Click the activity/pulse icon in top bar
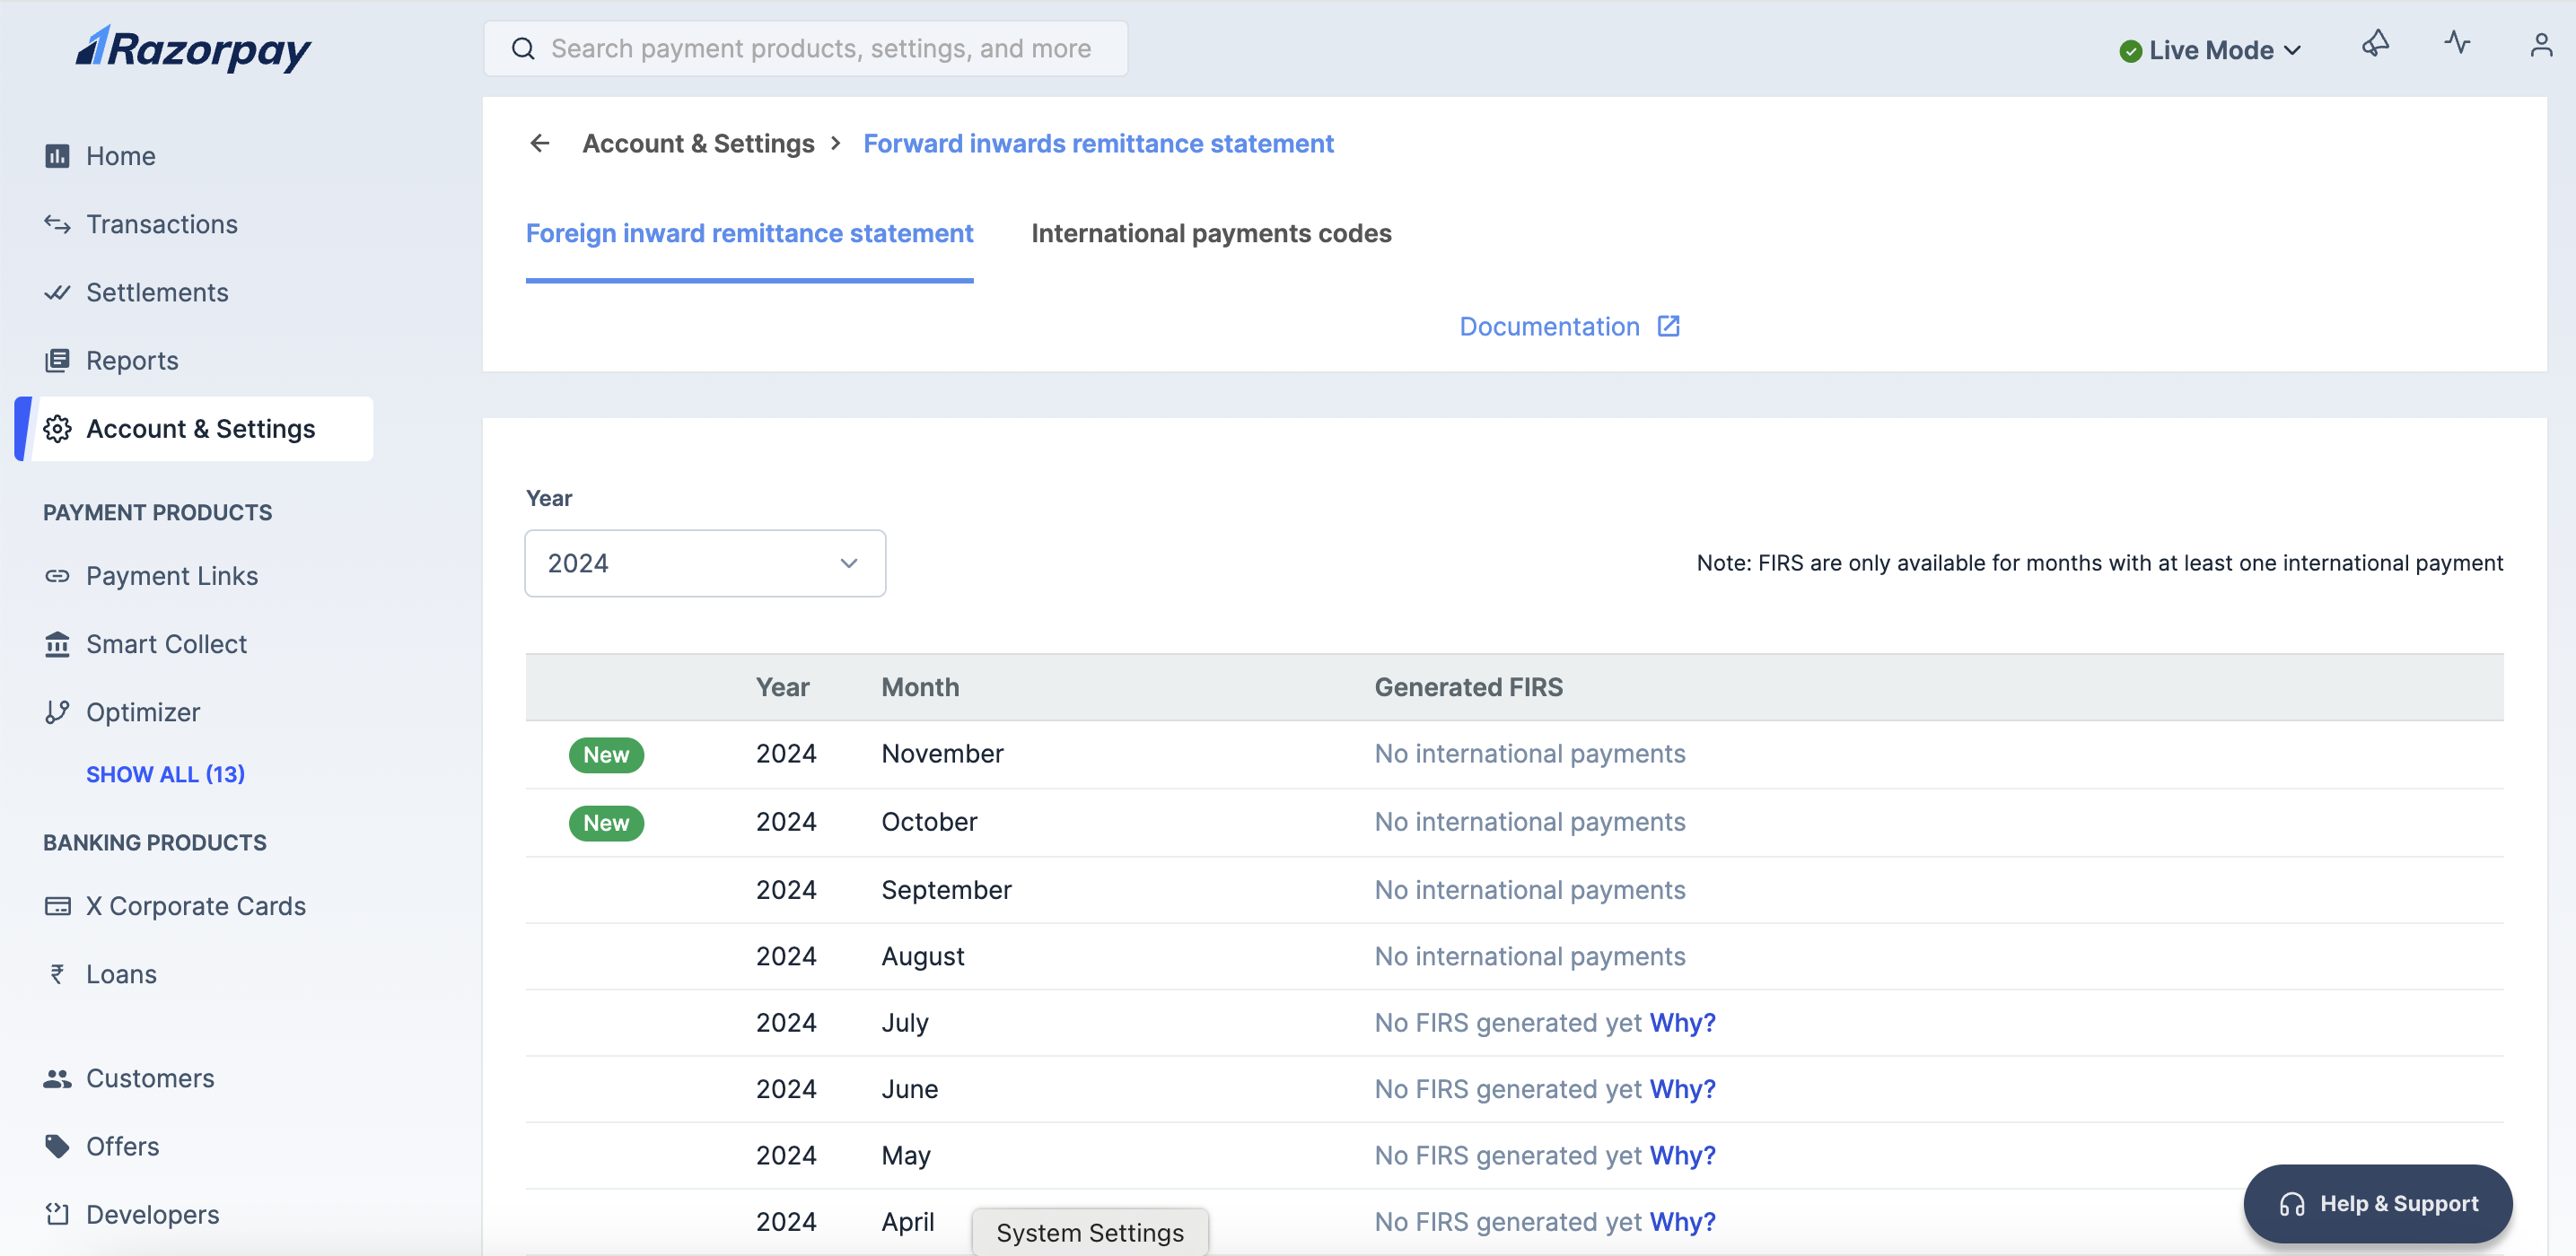2576x1256 pixels. click(2456, 46)
